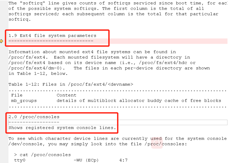234x163 pixels.
Task: Click the boxed dashed line under 2.0 heading
Action: point(34,122)
